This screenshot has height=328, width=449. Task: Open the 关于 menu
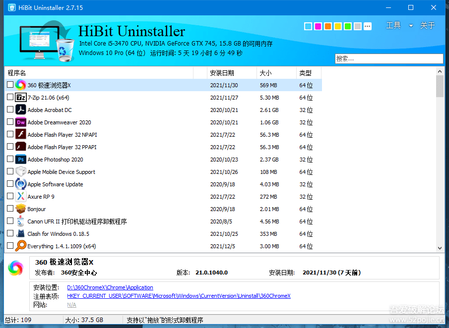click(x=427, y=26)
